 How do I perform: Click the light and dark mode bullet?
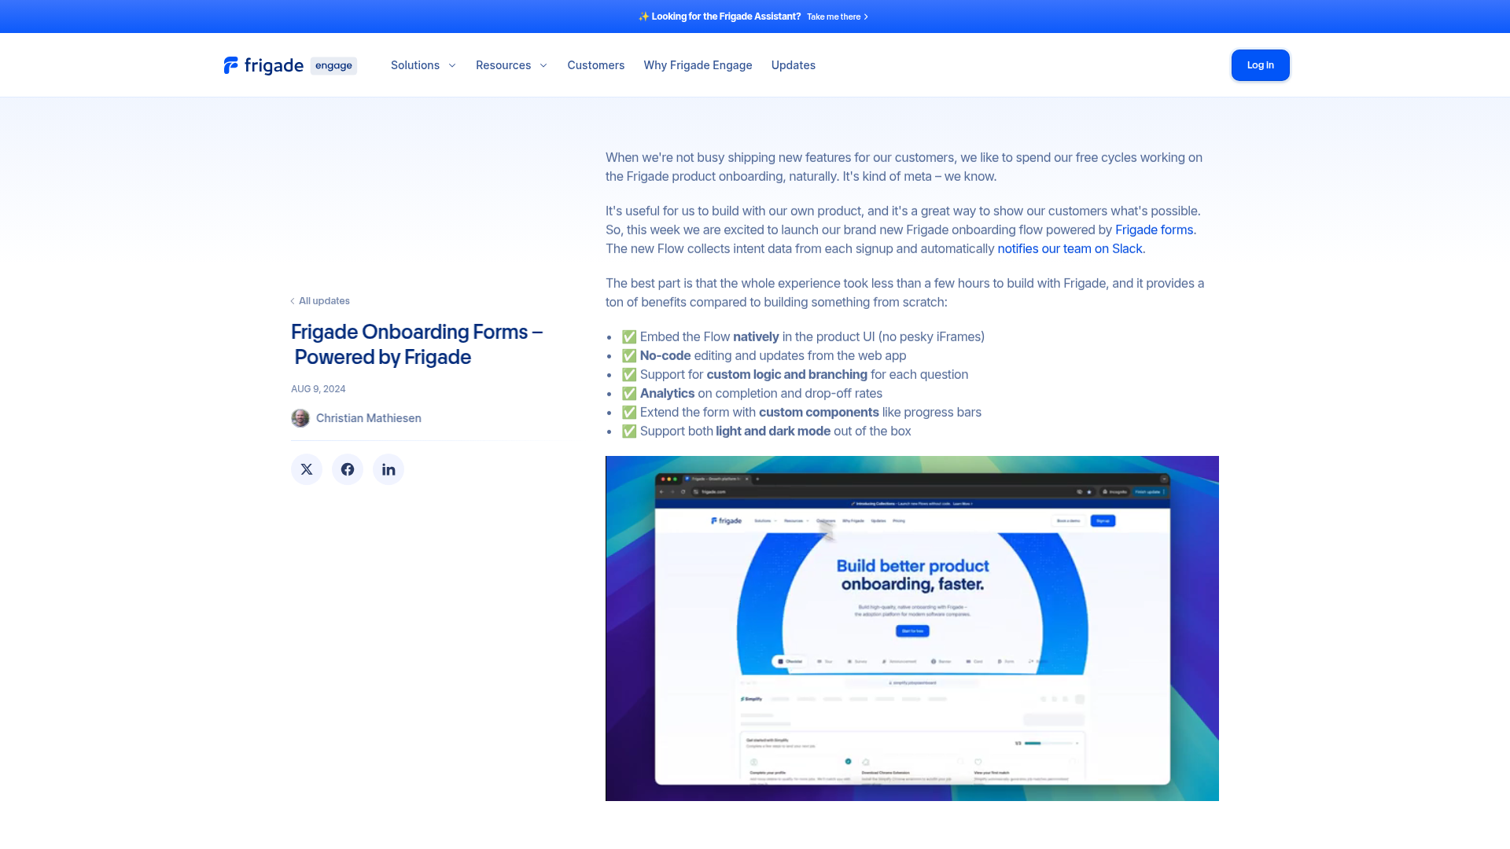pos(766,431)
